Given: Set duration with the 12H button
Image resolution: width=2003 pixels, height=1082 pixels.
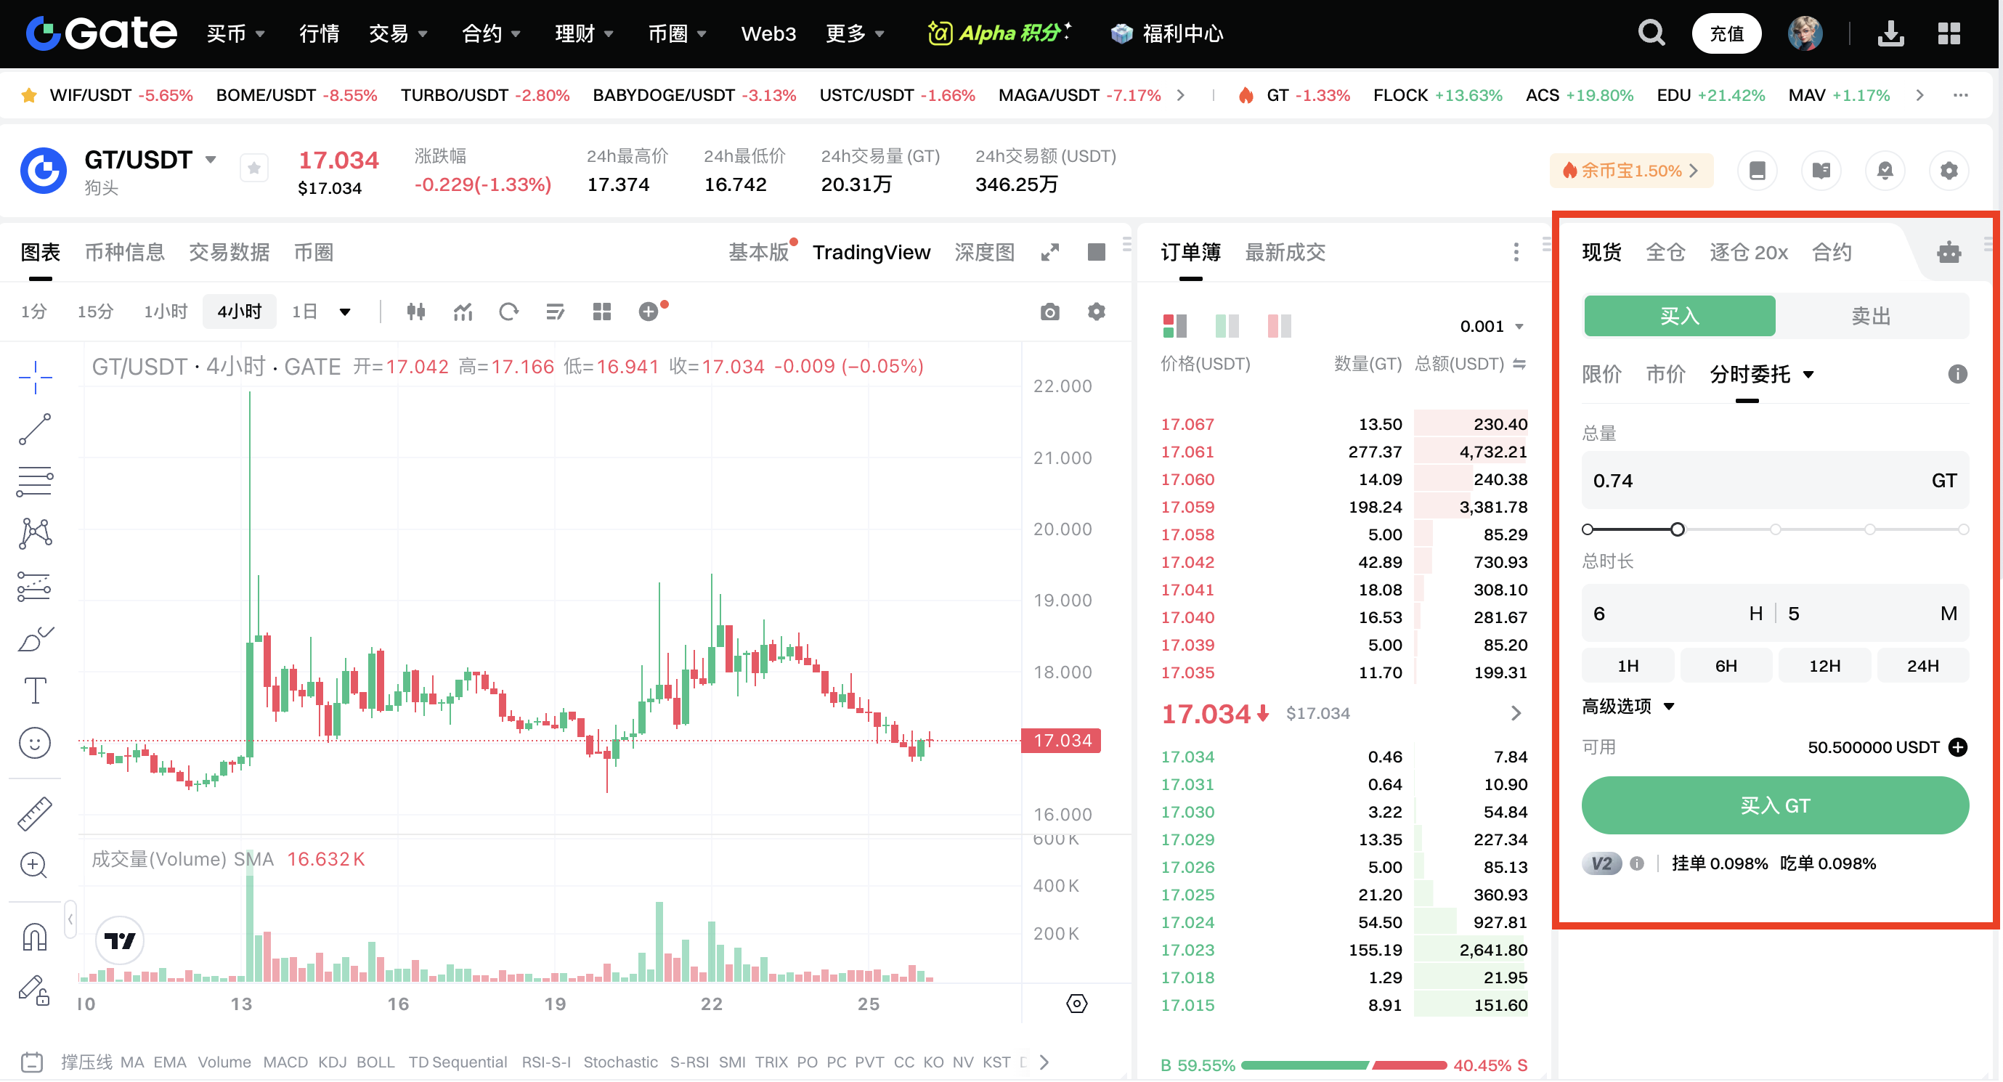Looking at the screenshot, I should coord(1824,666).
